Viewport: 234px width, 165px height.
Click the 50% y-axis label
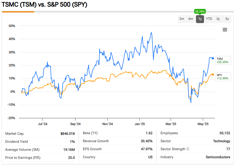click(x=12, y=26)
